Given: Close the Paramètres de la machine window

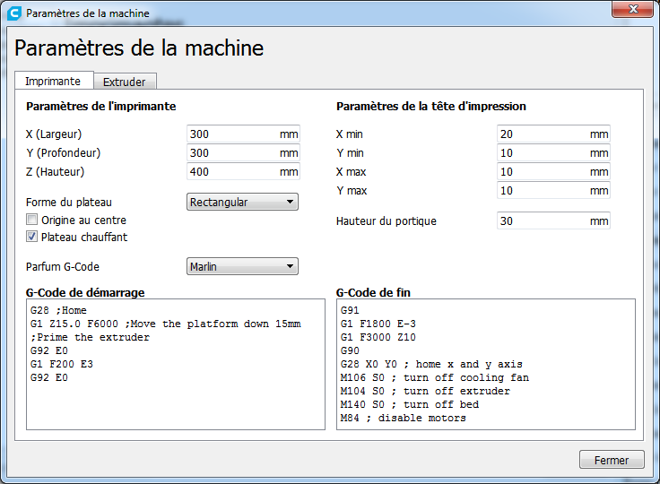Looking at the screenshot, I should point(632,9).
